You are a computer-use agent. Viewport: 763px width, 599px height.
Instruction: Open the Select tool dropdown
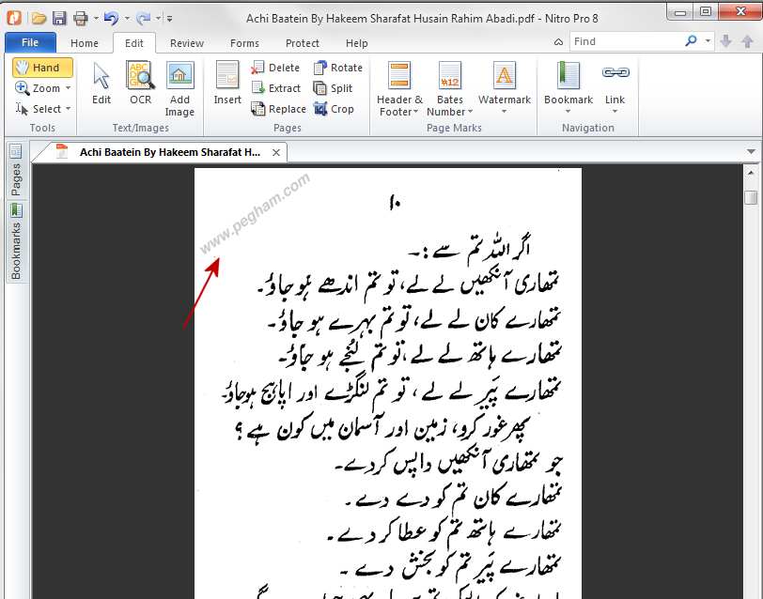[x=68, y=109]
